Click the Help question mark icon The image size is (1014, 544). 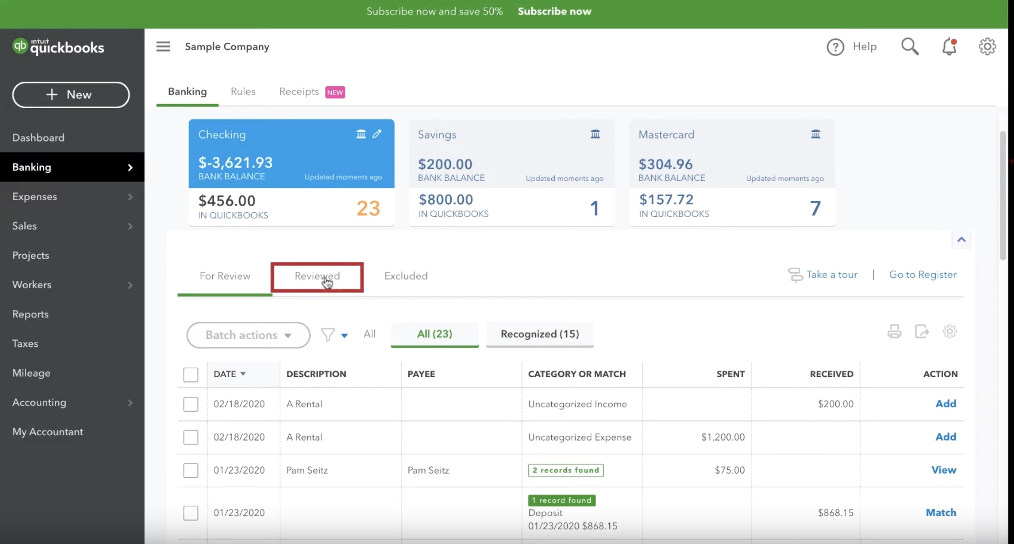pyautogui.click(x=835, y=47)
